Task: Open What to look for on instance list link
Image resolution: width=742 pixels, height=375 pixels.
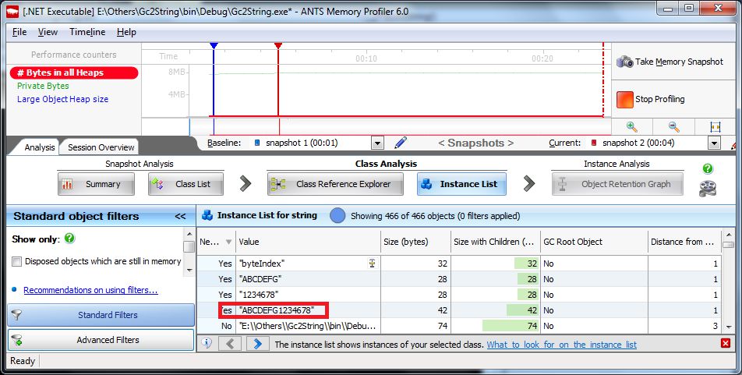Action: pos(562,345)
